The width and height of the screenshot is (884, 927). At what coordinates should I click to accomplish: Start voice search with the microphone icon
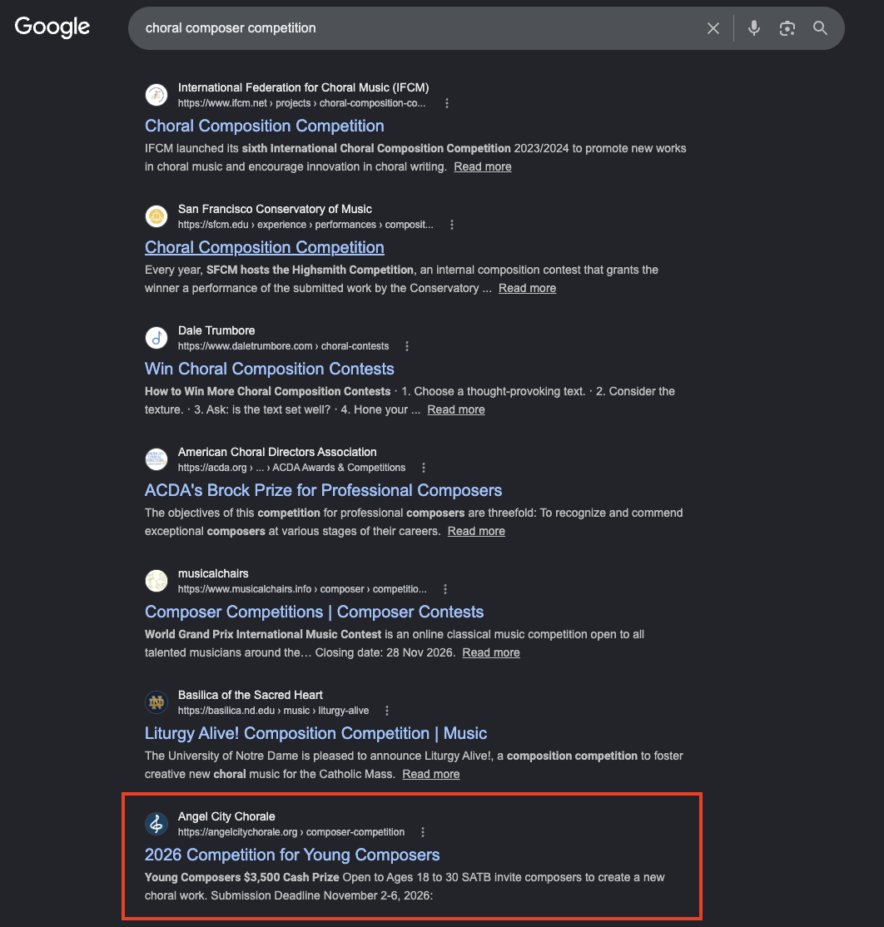(754, 28)
